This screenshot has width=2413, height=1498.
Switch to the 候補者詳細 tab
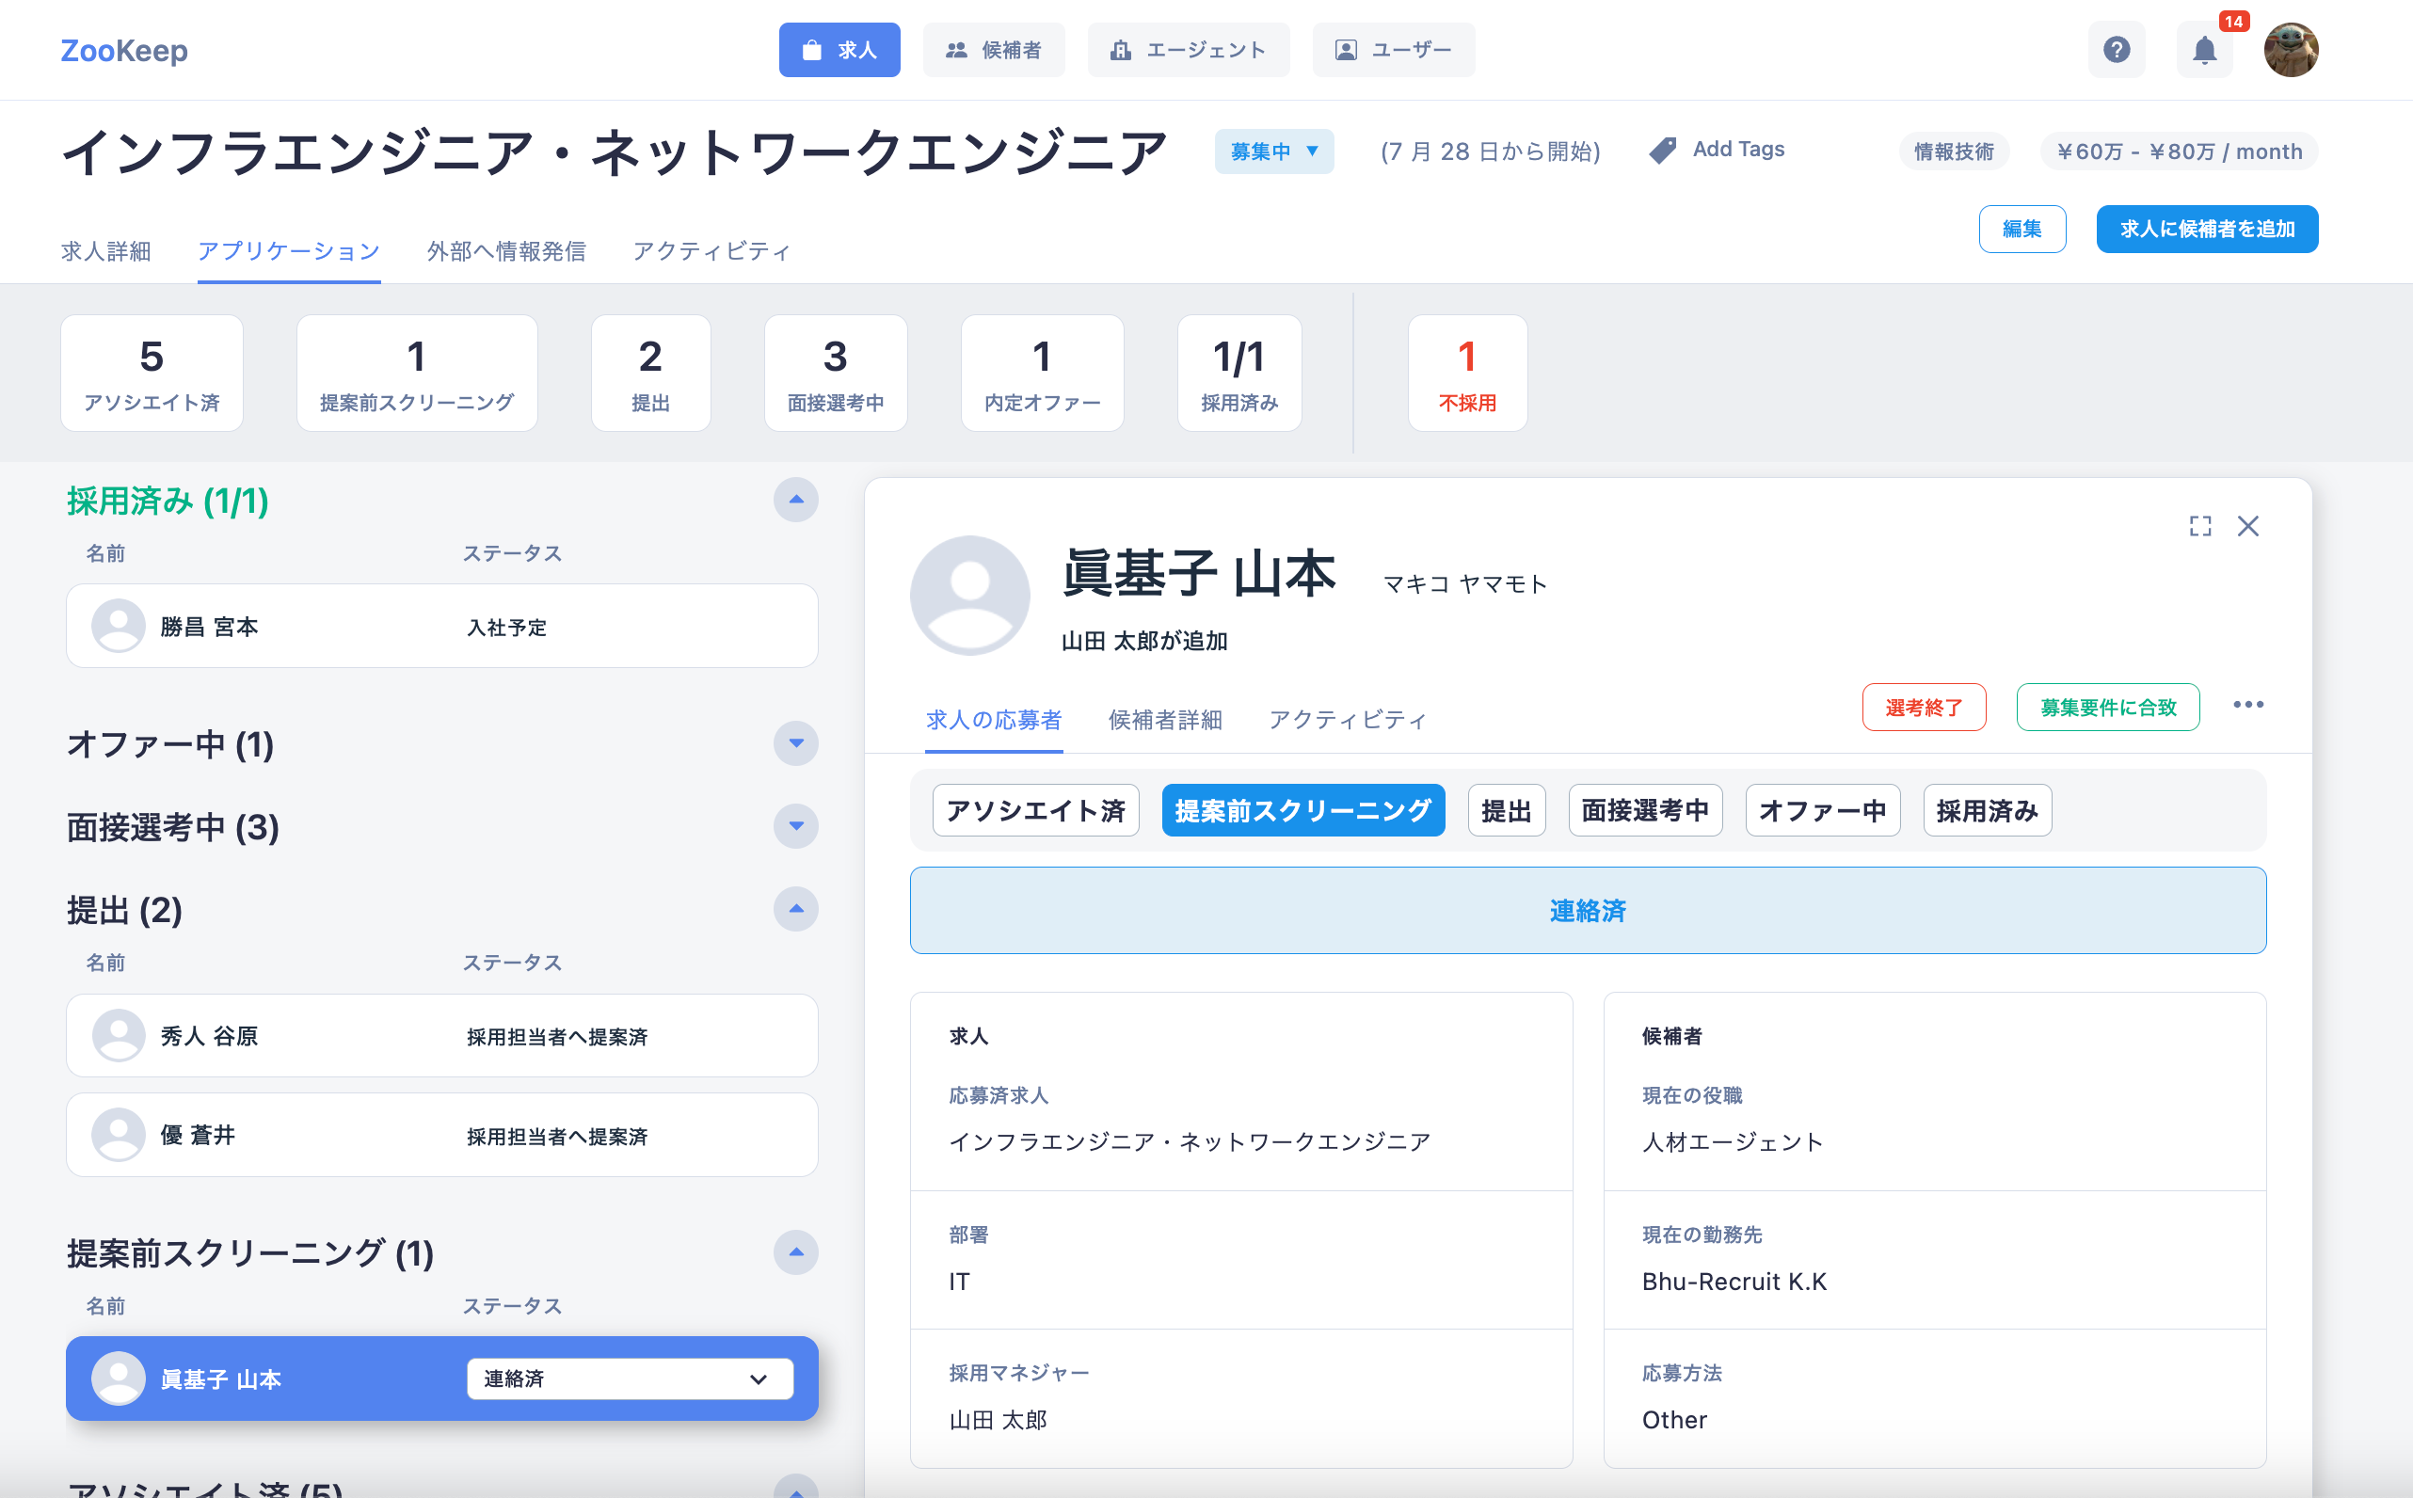(x=1164, y=719)
